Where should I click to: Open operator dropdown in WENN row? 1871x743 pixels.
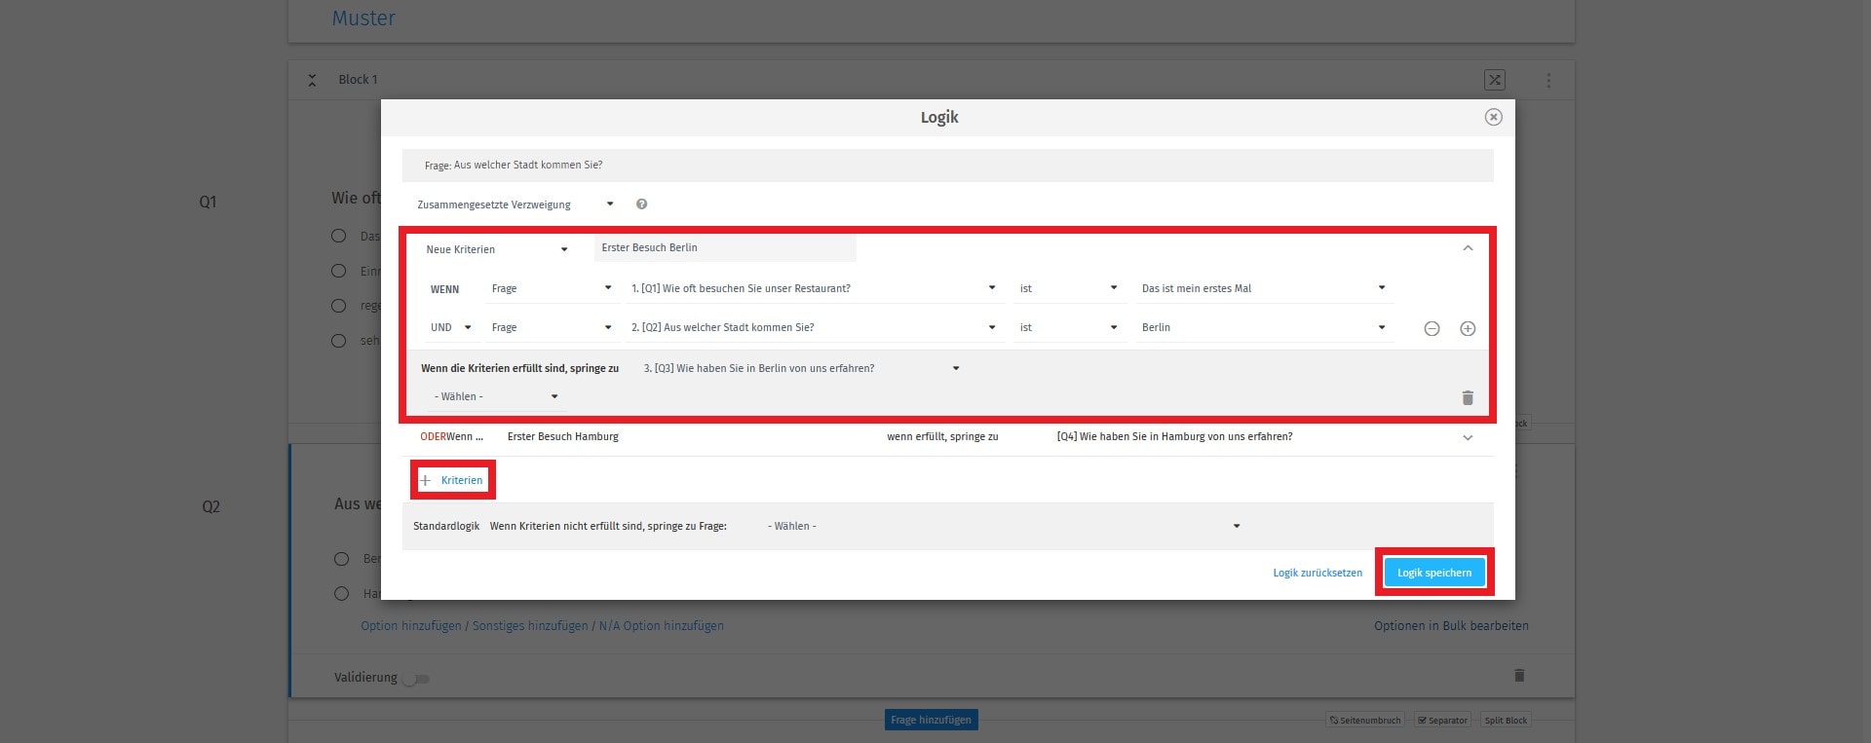1068,288
